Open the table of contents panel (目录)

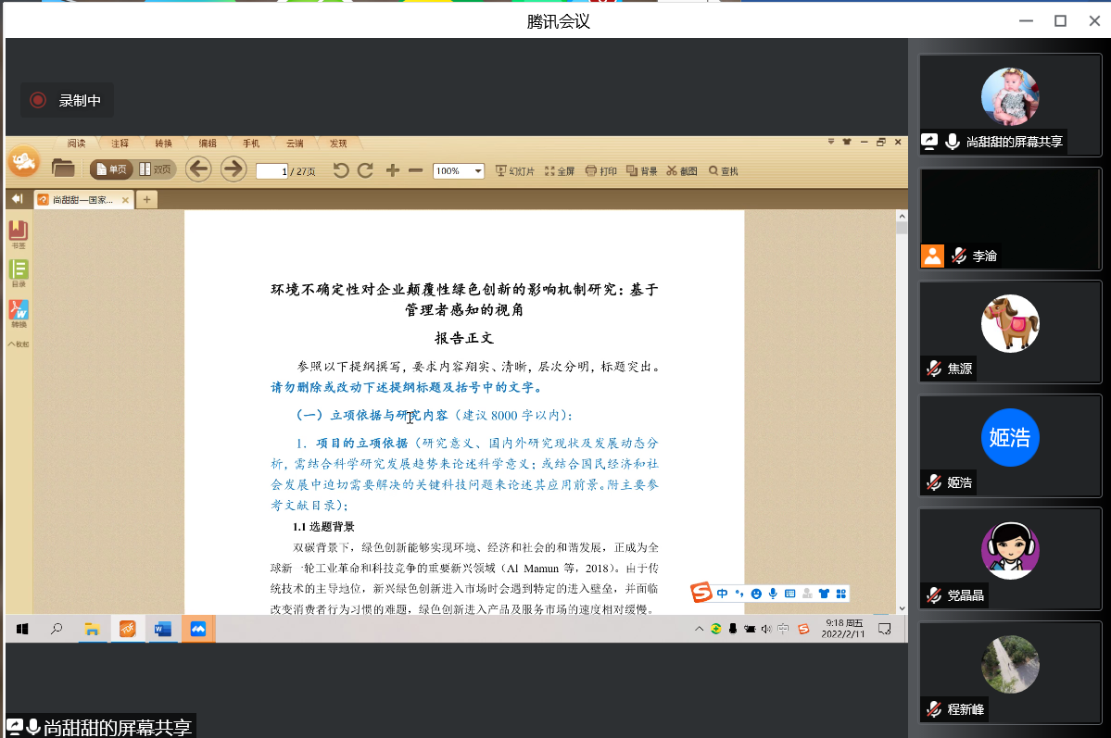pos(19,274)
